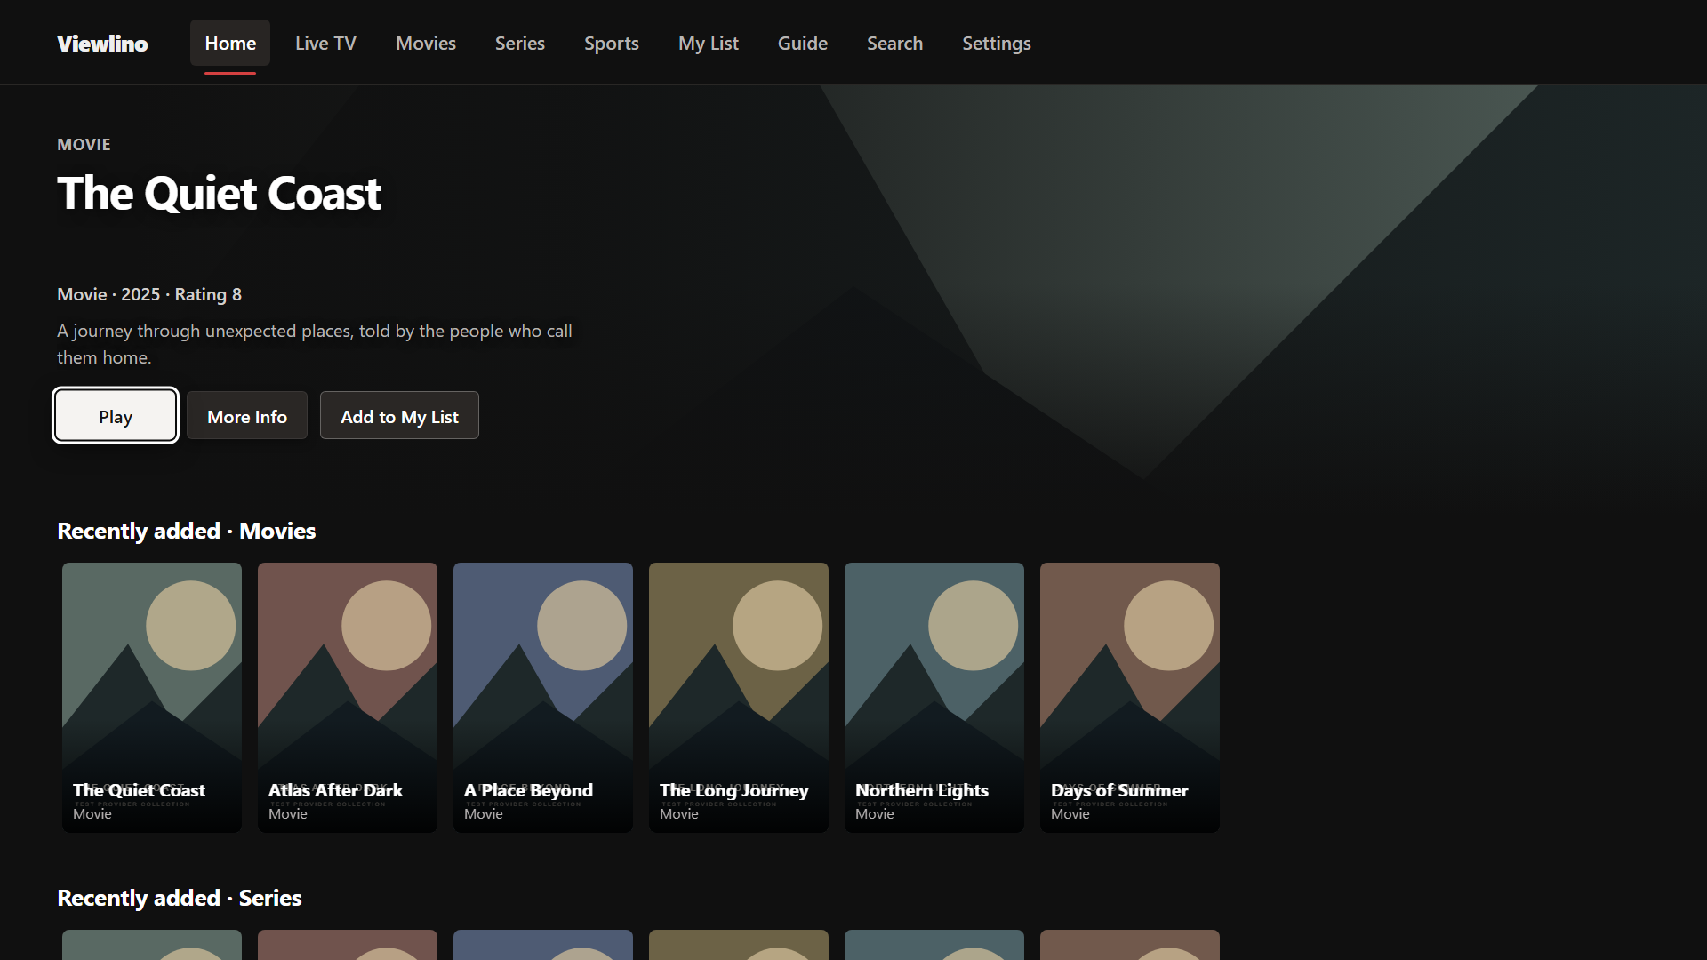Add the featured movie to My List
The width and height of the screenshot is (1707, 960).
click(x=399, y=415)
